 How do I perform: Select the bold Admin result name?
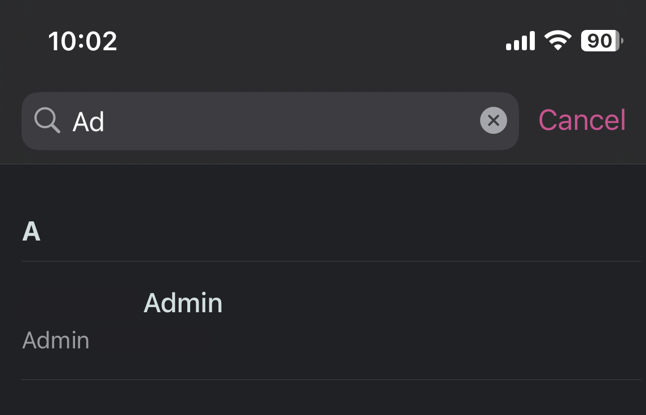(183, 303)
